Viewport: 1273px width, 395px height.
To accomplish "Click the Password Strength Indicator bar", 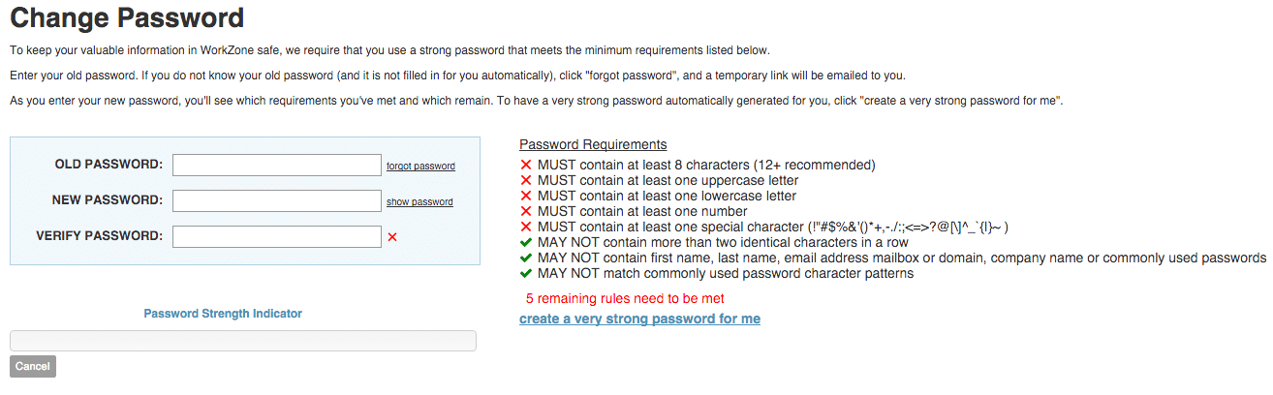I will coord(243,341).
